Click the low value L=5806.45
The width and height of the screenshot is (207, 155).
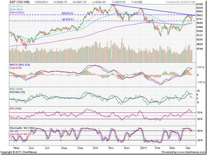pos(99,2)
